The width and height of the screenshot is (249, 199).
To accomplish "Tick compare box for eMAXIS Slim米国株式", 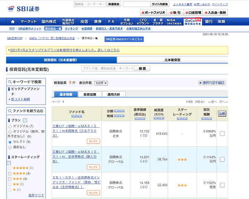I will click(x=222, y=133).
